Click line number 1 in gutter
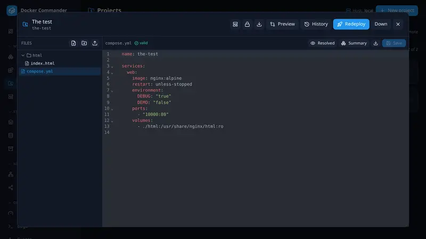This screenshot has height=239, width=426. pos(108,54)
